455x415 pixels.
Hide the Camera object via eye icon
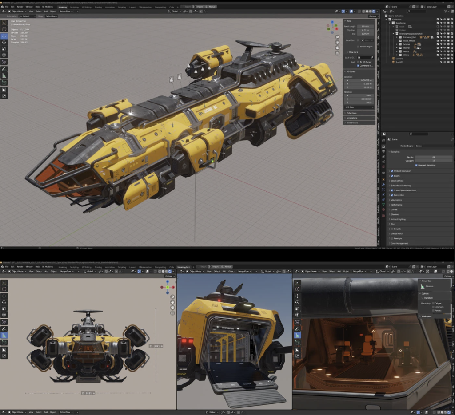click(x=445, y=59)
